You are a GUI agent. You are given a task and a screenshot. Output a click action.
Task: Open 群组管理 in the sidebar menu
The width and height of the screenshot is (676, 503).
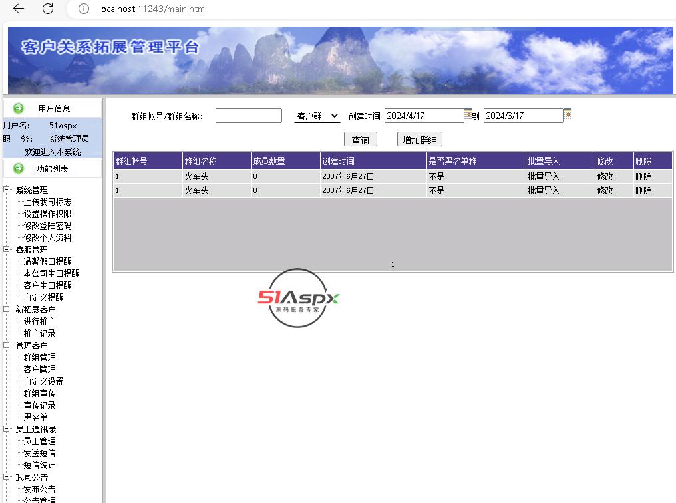coord(40,357)
